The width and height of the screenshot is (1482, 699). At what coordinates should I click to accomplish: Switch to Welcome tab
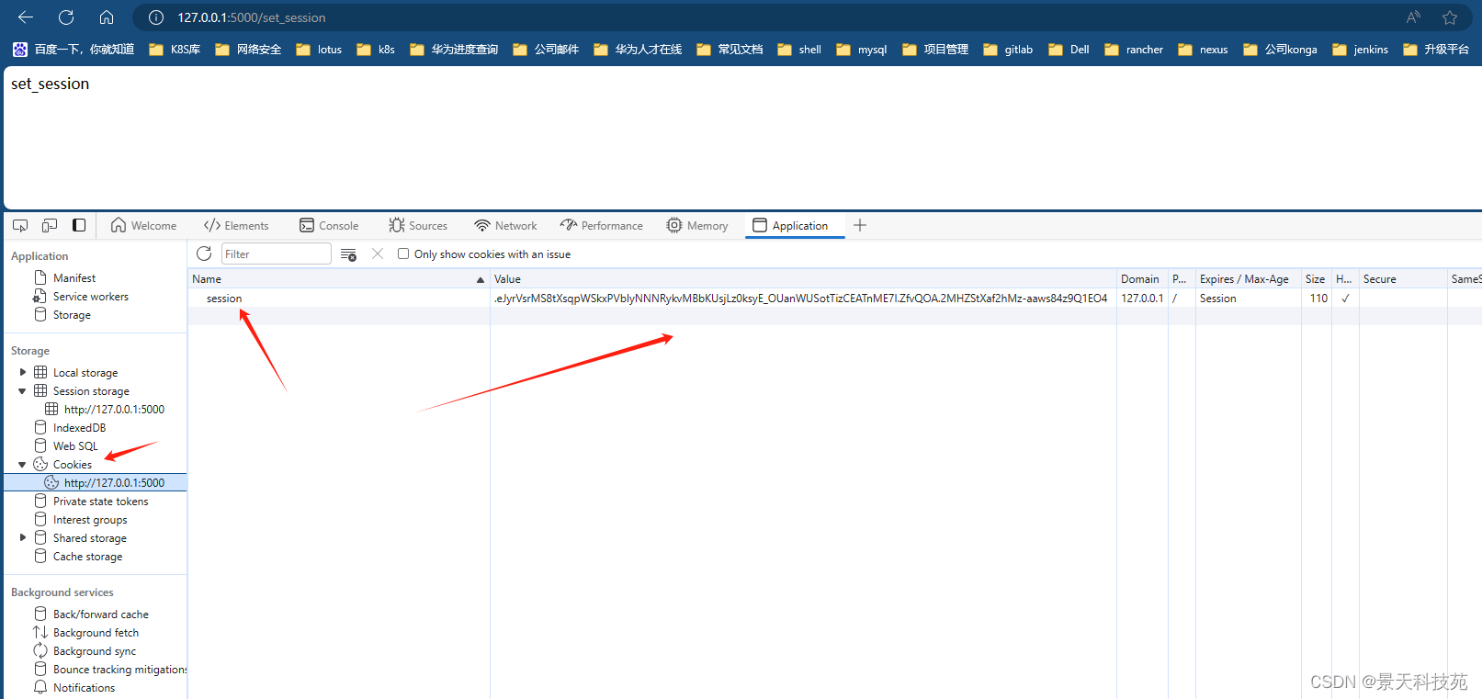(x=143, y=225)
